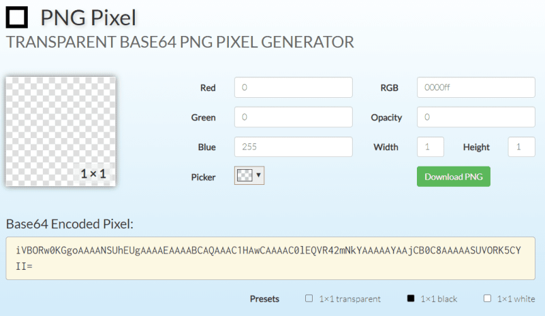Open the color Picker dropdown
This screenshot has width=545, height=316.
[x=249, y=176]
